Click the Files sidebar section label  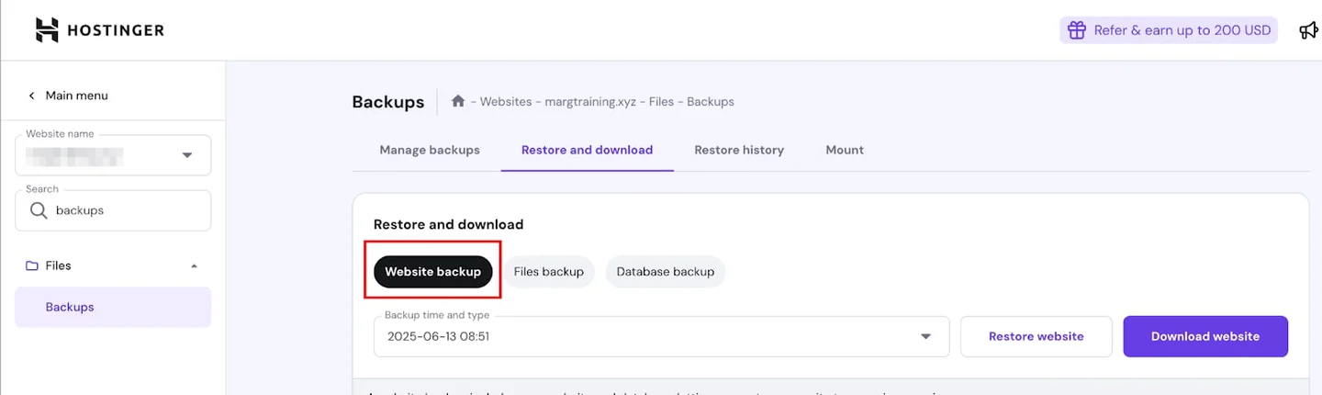click(x=59, y=265)
